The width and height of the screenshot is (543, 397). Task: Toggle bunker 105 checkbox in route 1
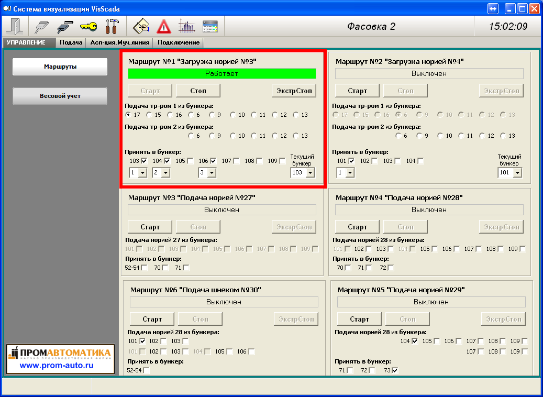(x=190, y=161)
